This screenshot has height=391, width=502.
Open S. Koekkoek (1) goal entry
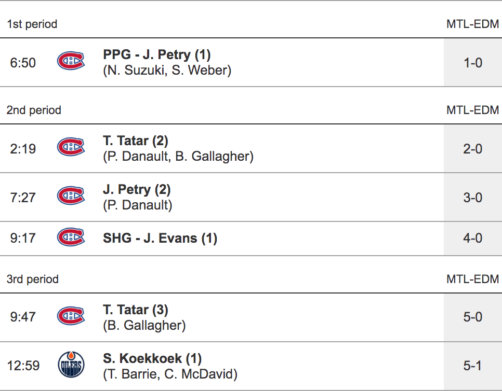click(x=152, y=358)
